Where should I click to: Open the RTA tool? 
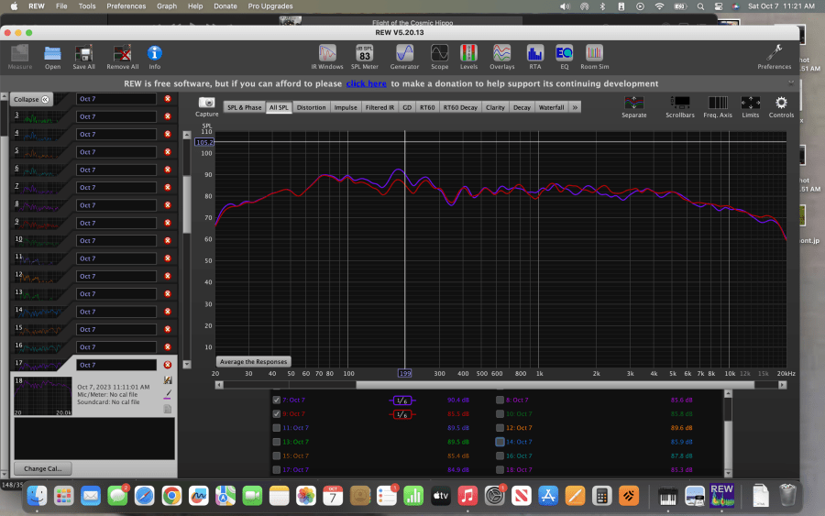[x=535, y=57]
